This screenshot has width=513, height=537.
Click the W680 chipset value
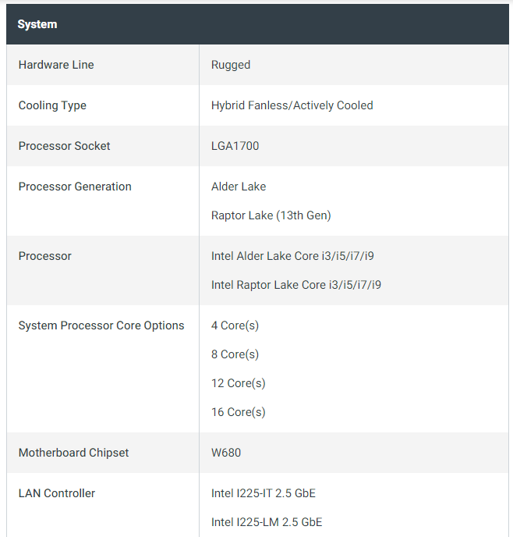(226, 453)
